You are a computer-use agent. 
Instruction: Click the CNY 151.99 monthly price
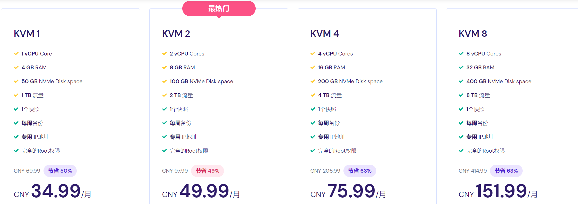pos(498,191)
